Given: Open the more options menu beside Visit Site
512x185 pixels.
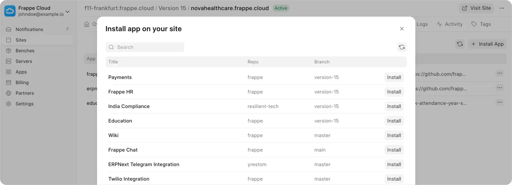Looking at the screenshot, I should pyautogui.click(x=501, y=8).
